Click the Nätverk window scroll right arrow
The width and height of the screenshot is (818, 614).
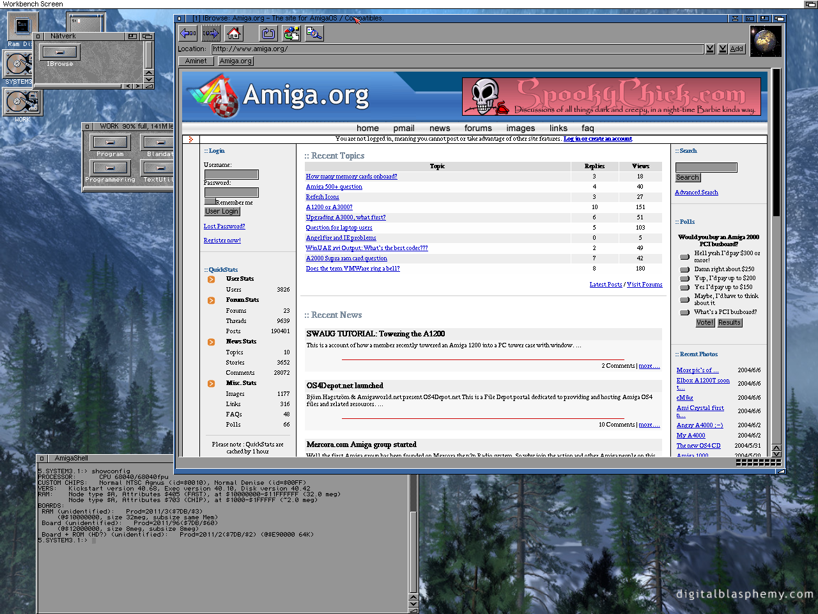(139, 86)
